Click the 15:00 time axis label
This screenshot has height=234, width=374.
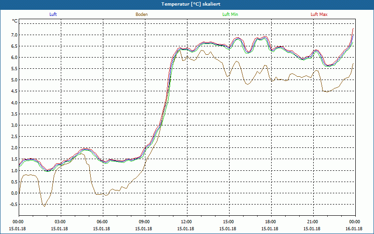click(x=229, y=222)
